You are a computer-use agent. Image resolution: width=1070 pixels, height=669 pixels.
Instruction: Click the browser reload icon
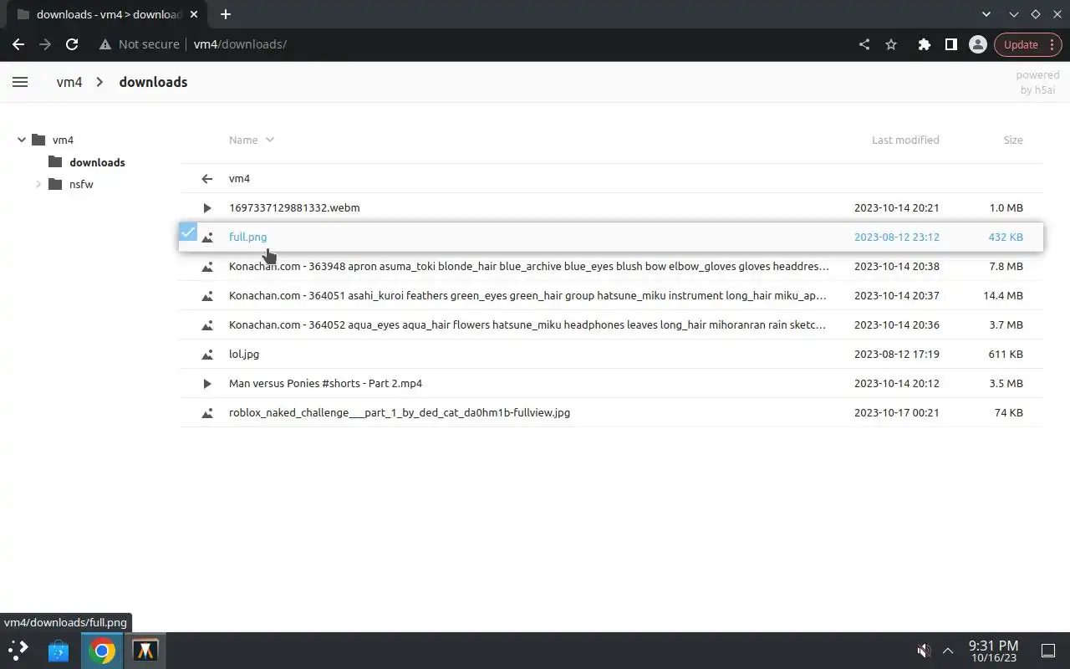click(72, 44)
